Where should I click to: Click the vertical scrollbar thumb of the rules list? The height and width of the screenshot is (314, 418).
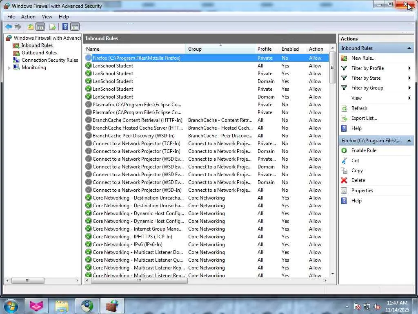click(x=332, y=67)
